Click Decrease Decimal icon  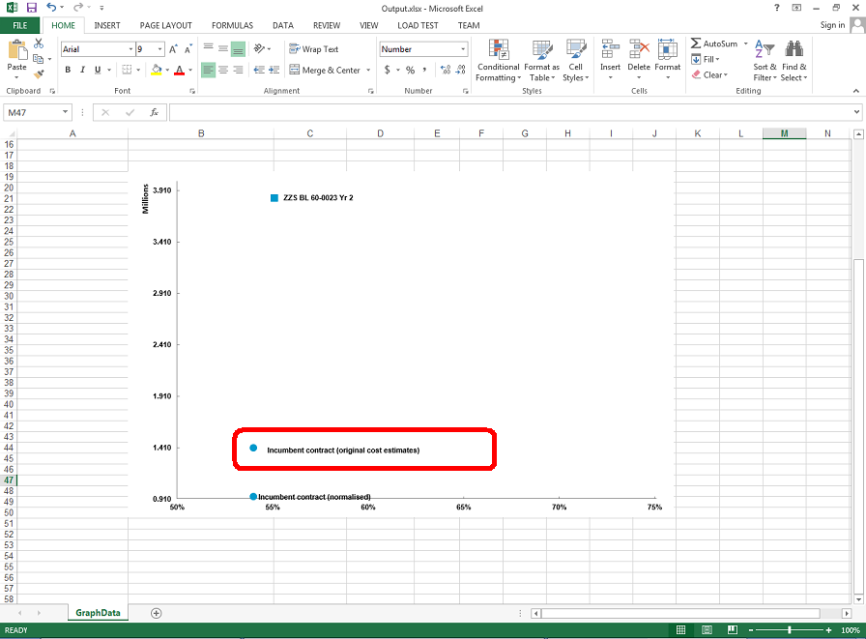(x=461, y=70)
